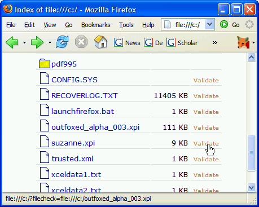Click the file icon beside outfoxed_alpha_003.xpi
This screenshot has height=207, width=259.
pos(45,125)
